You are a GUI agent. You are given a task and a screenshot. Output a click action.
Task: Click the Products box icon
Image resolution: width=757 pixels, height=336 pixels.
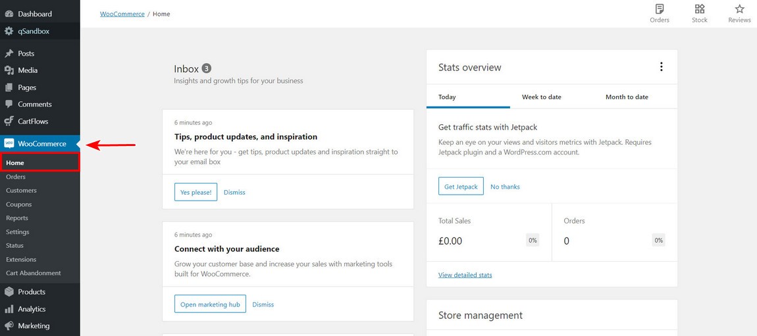pyautogui.click(x=9, y=292)
